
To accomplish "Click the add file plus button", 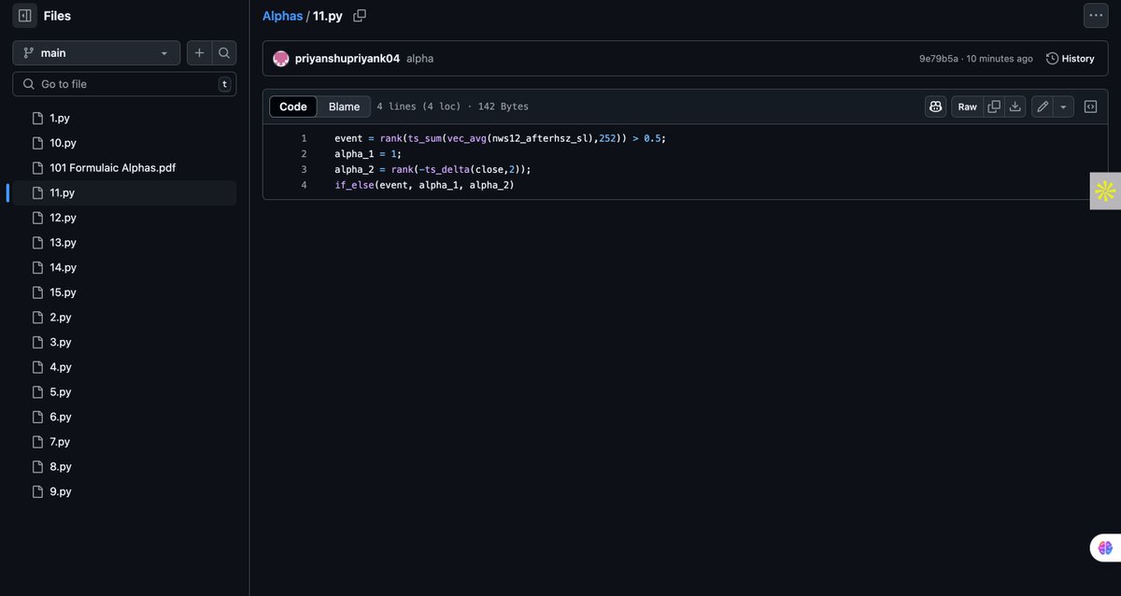I will pyautogui.click(x=199, y=53).
